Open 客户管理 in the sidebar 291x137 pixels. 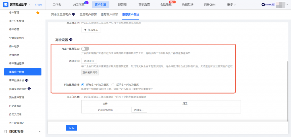[14, 12]
